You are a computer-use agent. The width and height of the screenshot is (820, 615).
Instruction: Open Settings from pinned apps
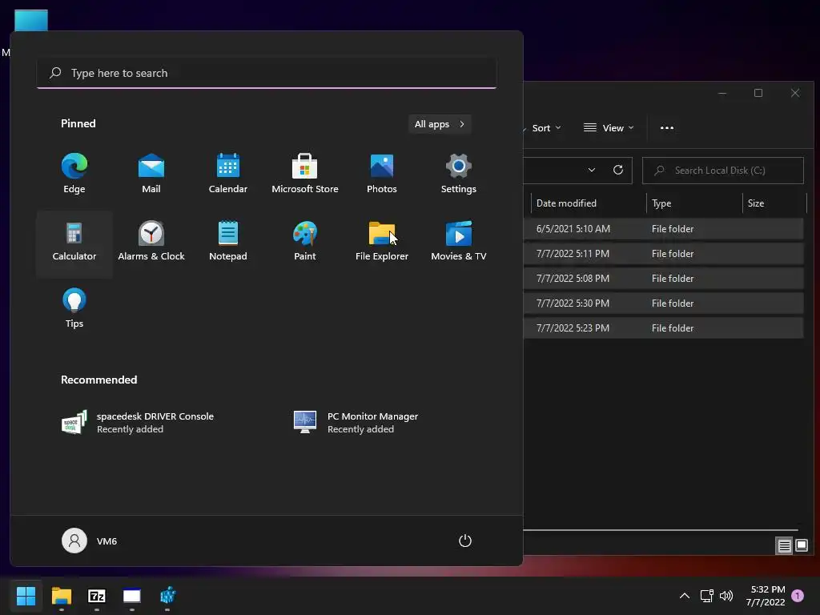click(x=459, y=174)
